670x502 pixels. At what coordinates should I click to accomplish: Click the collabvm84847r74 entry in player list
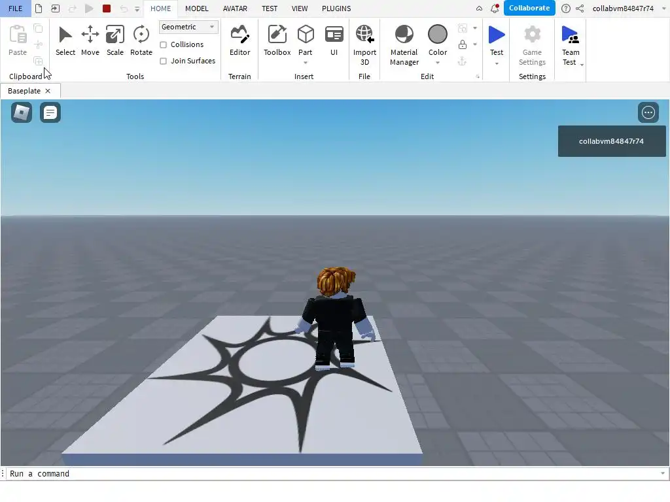pyautogui.click(x=612, y=141)
